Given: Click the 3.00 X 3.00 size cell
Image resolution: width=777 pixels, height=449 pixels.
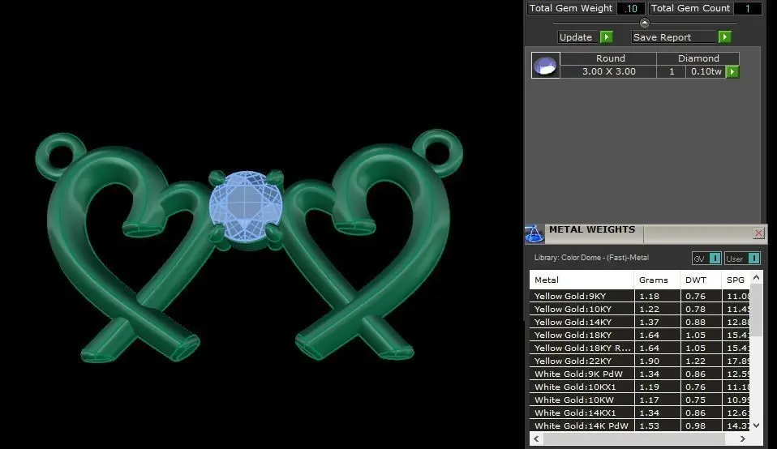Looking at the screenshot, I should (x=608, y=71).
